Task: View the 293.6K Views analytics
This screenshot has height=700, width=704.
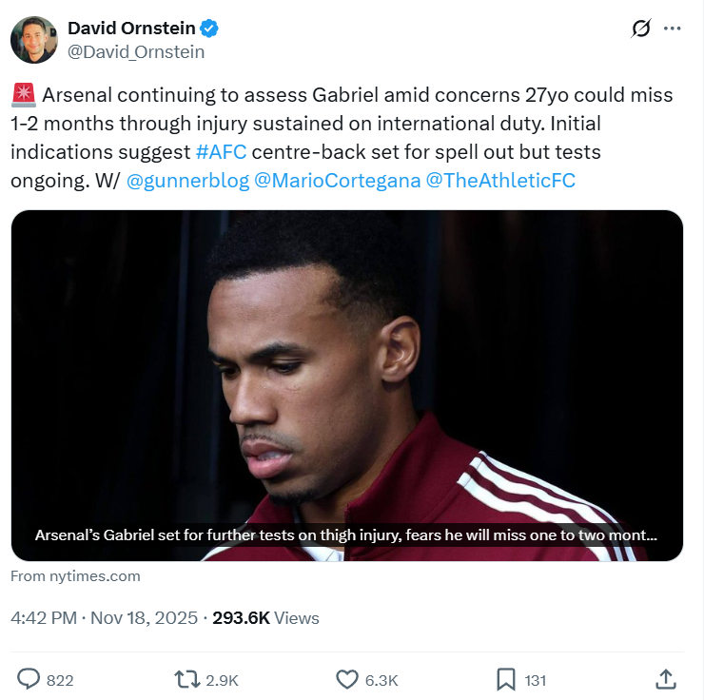Action: click(x=265, y=618)
